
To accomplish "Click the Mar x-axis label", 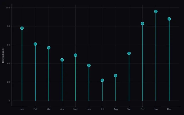I will click(49, 109).
